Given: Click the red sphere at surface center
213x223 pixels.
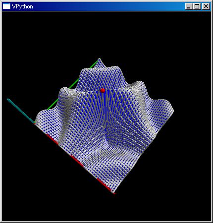Looking at the screenshot, I should tap(103, 91).
